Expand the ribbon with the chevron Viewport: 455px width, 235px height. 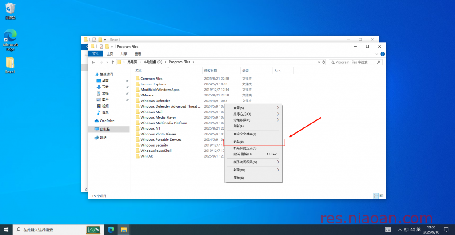click(377, 54)
